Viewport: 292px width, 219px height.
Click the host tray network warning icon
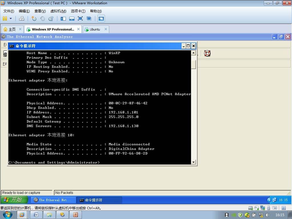261,215
